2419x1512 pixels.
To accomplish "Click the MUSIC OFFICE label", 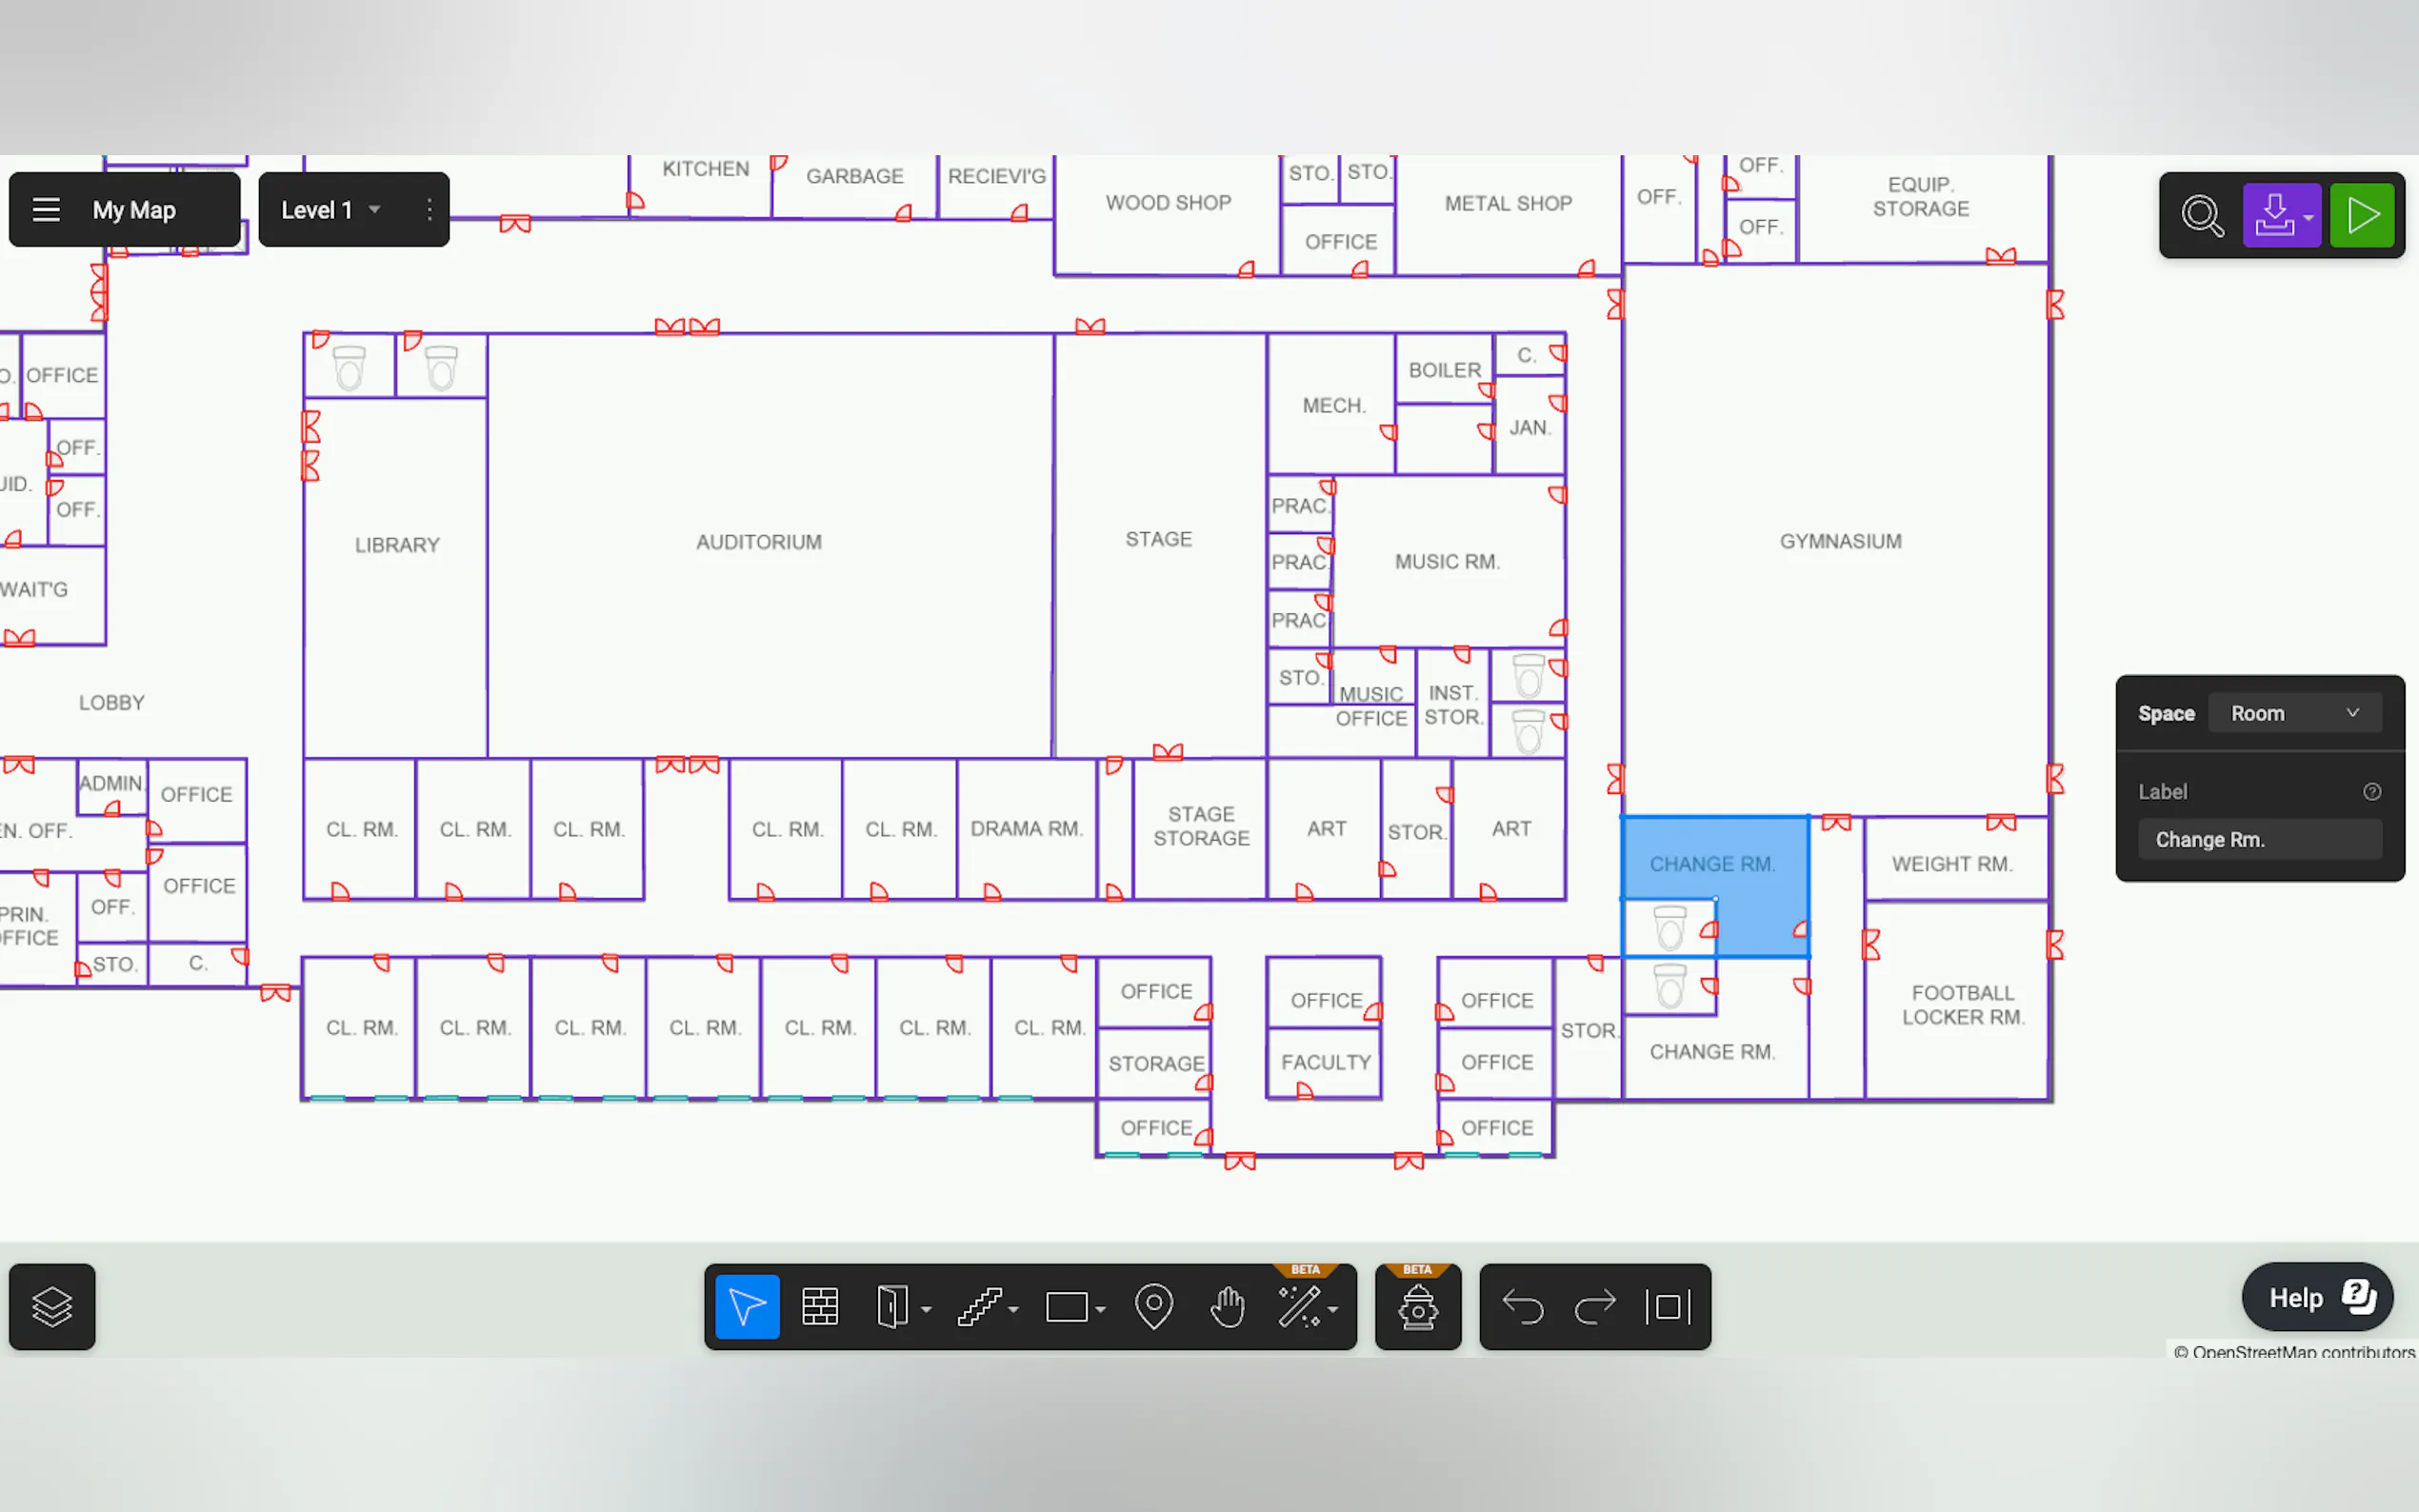I will pyautogui.click(x=1371, y=706).
